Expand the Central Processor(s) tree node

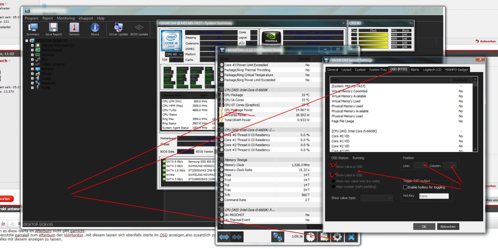tap(32, 46)
